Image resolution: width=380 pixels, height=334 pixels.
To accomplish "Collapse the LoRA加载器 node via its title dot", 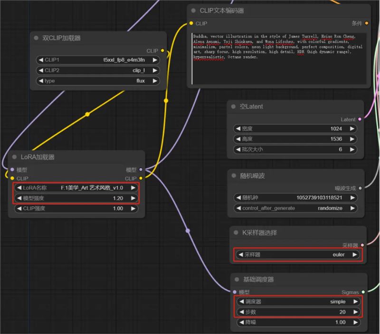I will pyautogui.click(x=15, y=157).
